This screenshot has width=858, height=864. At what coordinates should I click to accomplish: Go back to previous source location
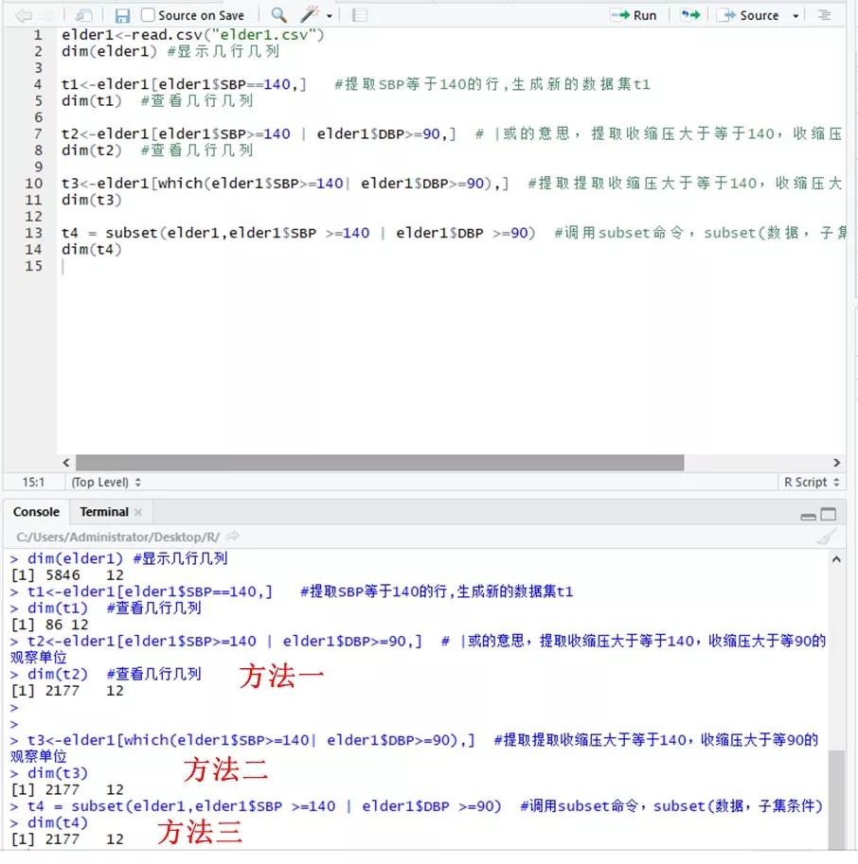[x=23, y=15]
